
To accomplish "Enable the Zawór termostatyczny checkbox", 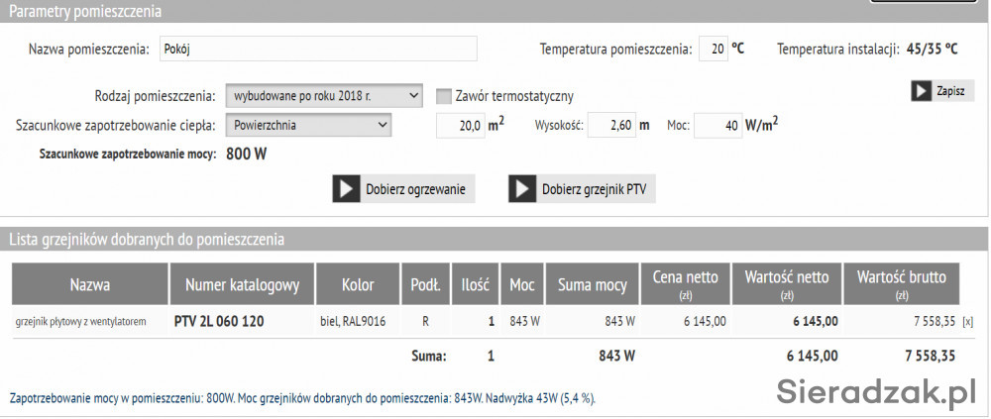I will pyautogui.click(x=444, y=96).
